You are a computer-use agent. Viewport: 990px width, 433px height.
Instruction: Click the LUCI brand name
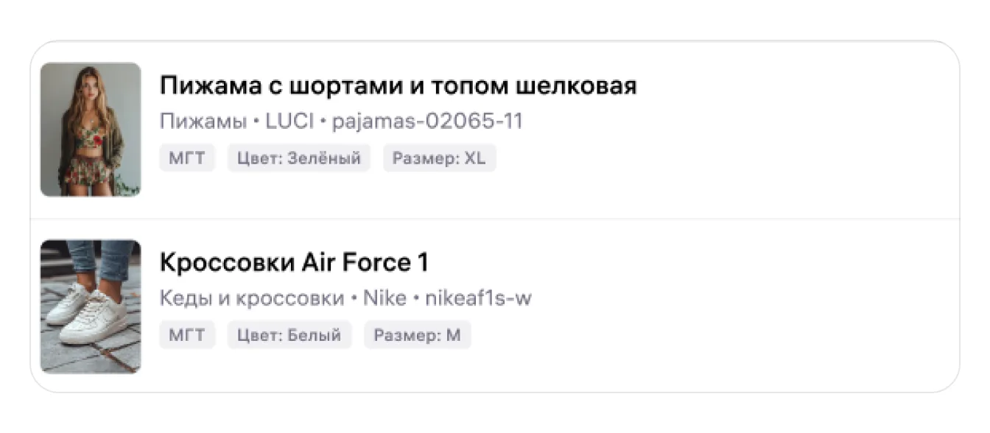[x=289, y=122]
